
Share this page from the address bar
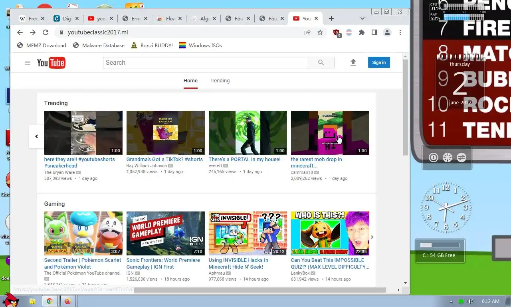307,33
